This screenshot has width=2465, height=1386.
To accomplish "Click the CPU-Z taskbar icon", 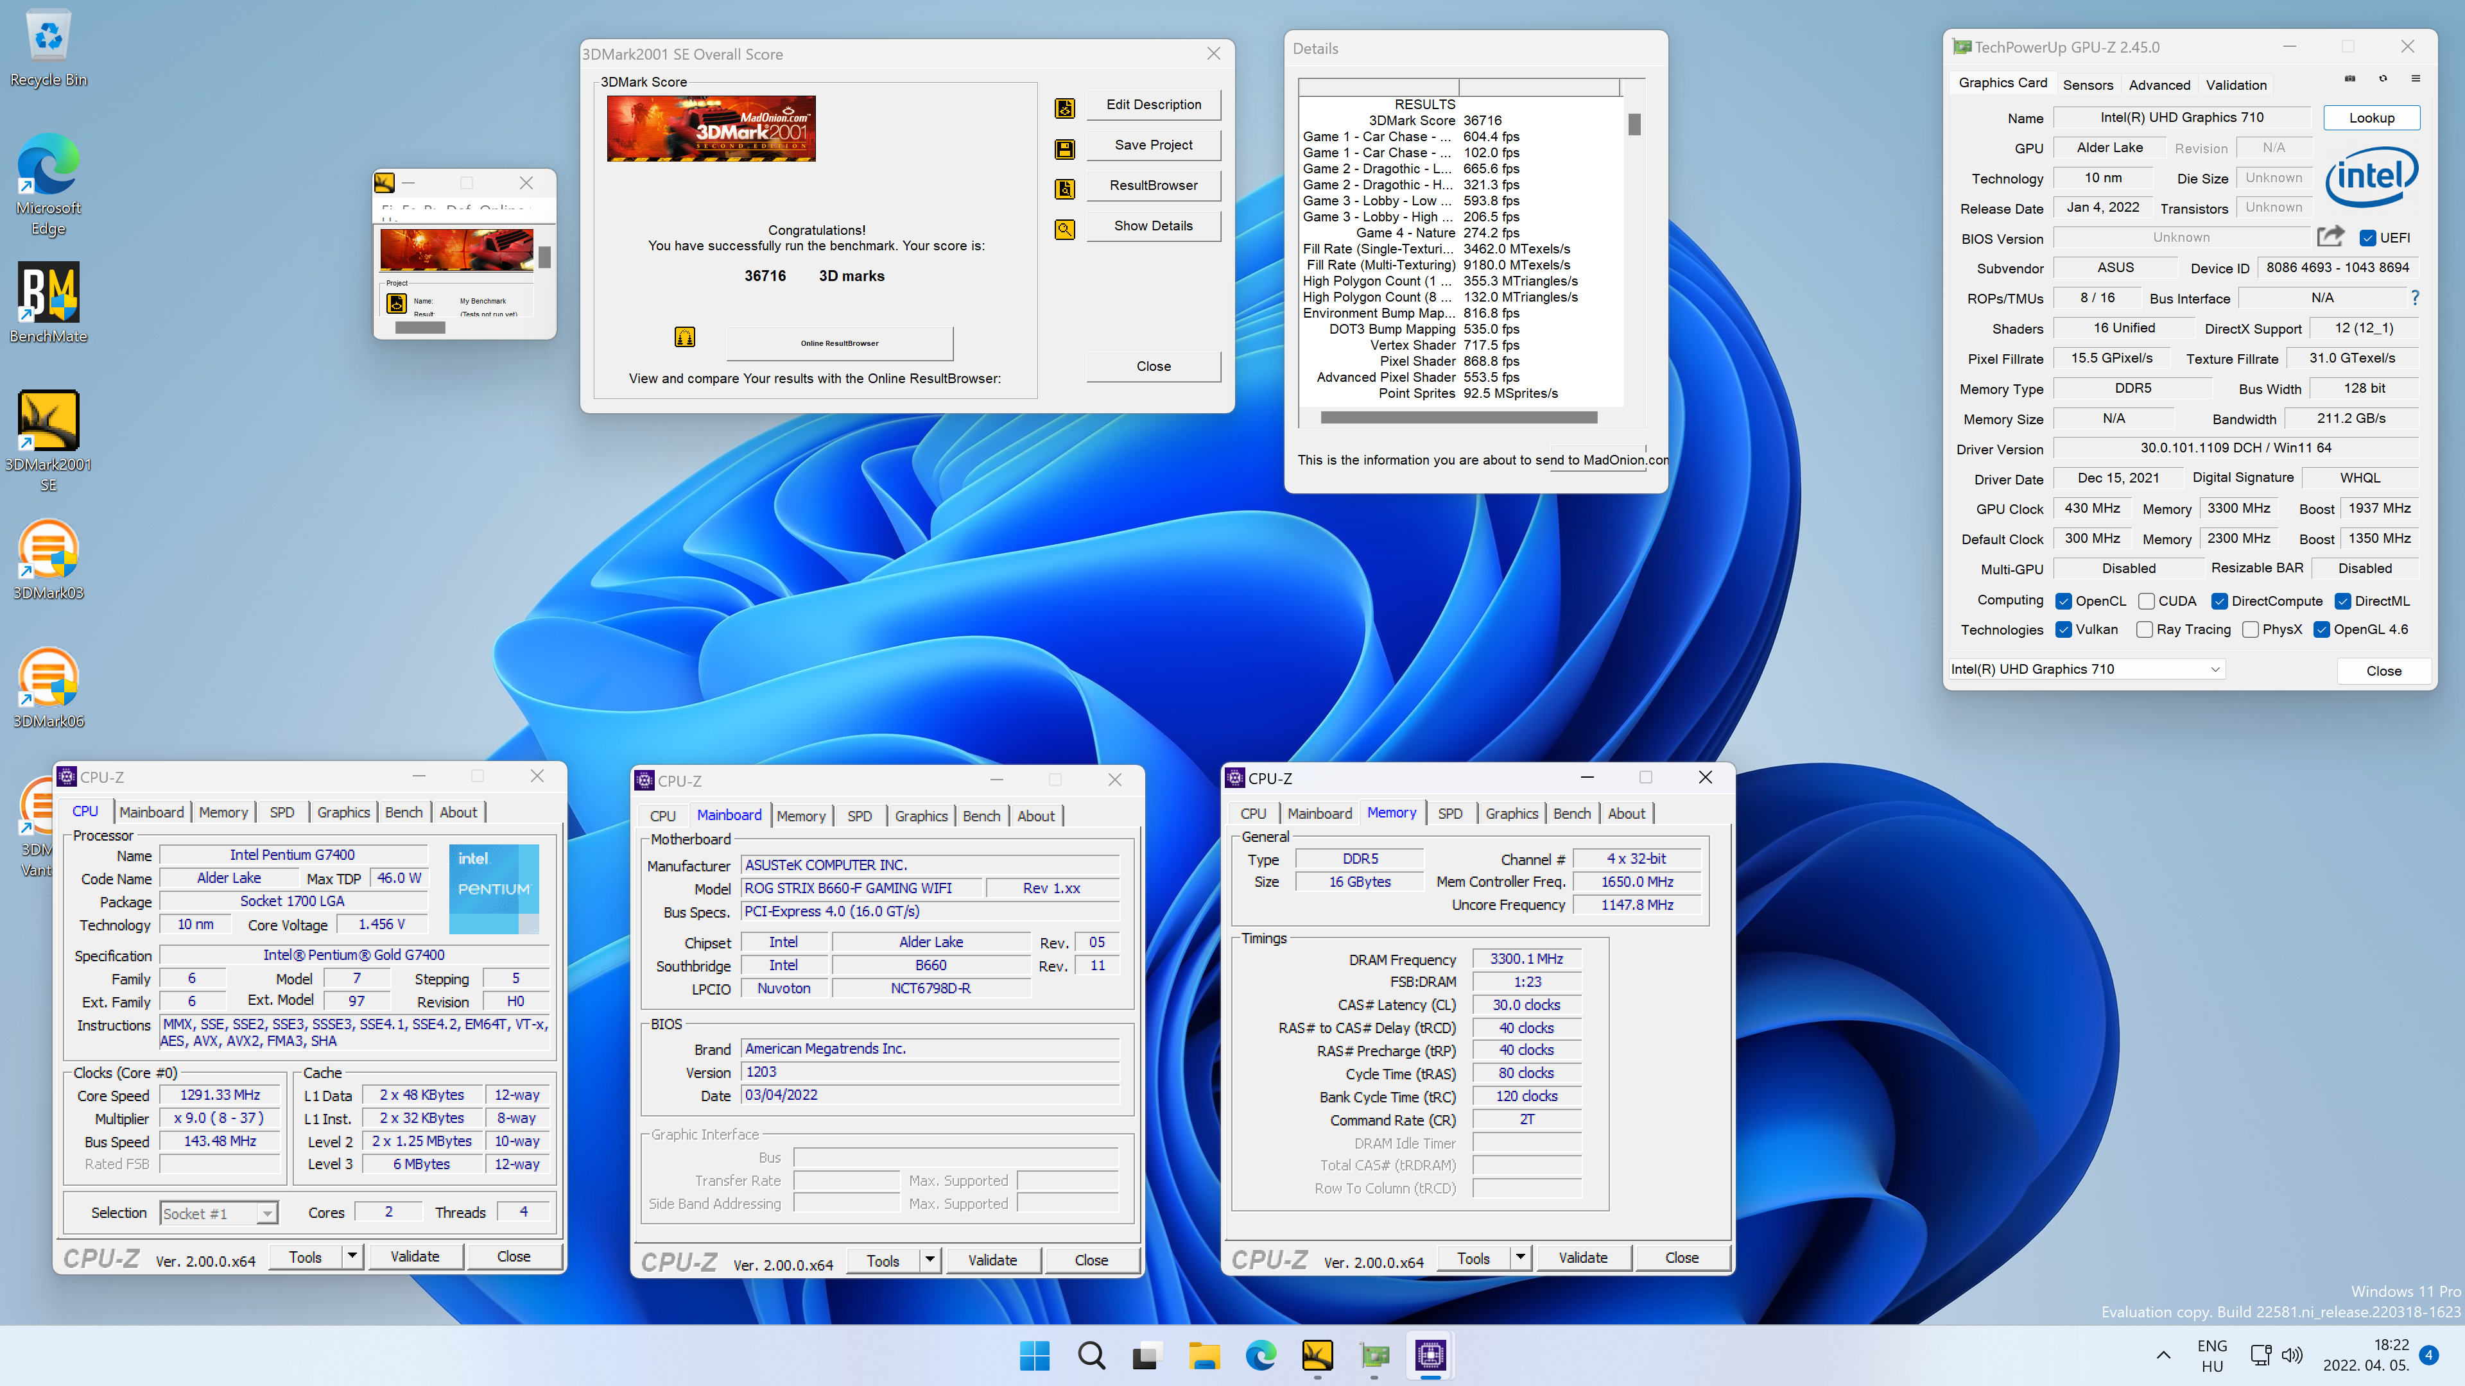I will click(1431, 1355).
